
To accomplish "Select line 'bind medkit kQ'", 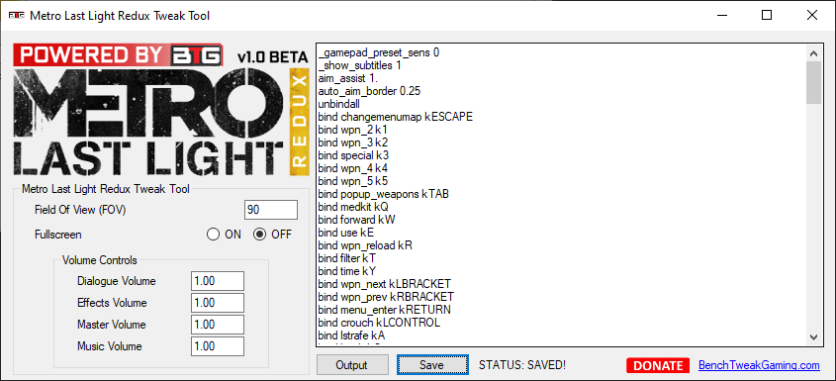I will pyautogui.click(x=353, y=207).
